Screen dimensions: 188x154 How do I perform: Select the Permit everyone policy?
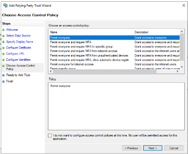(x=115, y=37)
